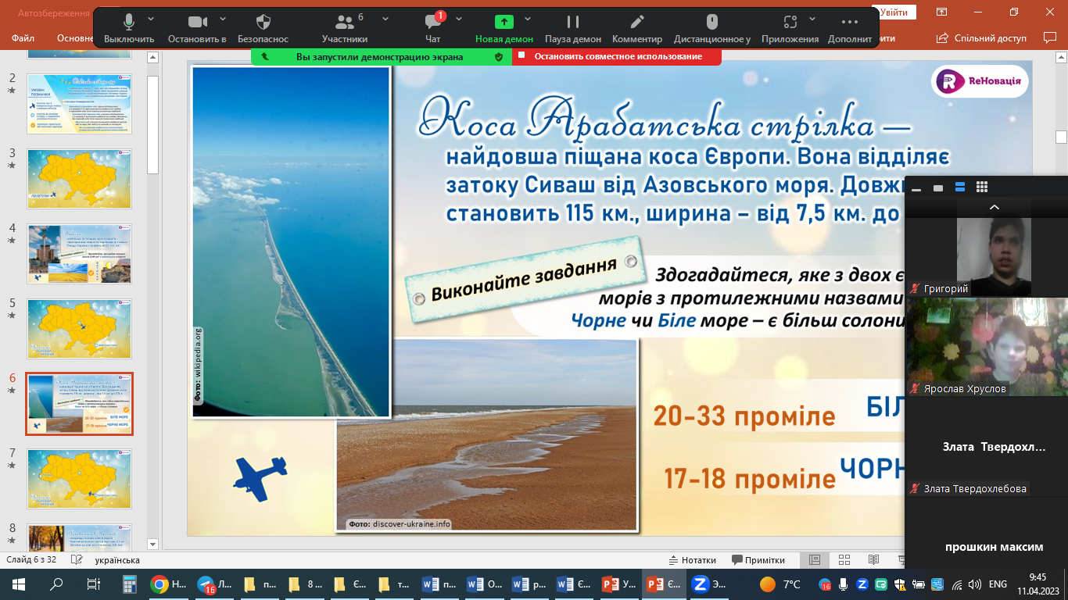
Task: Open Windows taskbar search
Action: click(x=56, y=584)
